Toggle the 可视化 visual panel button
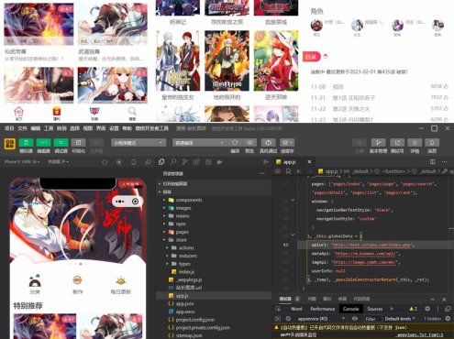 [78, 143]
